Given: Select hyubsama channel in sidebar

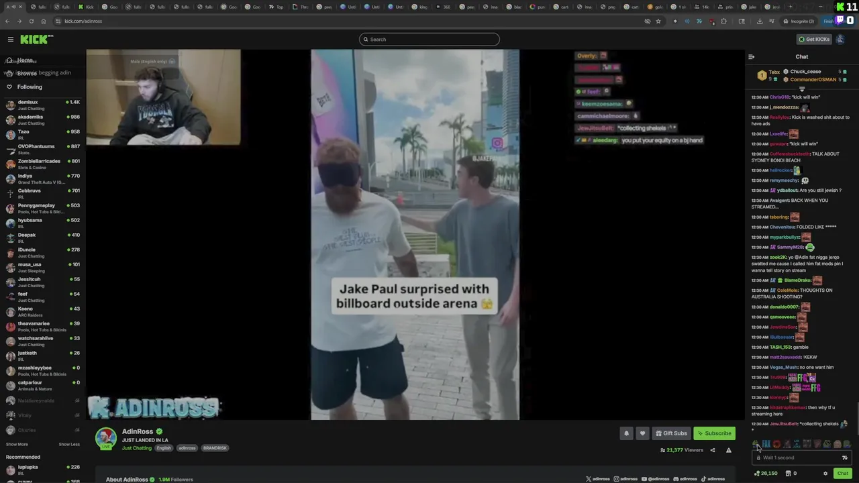Looking at the screenshot, I should coord(42,223).
